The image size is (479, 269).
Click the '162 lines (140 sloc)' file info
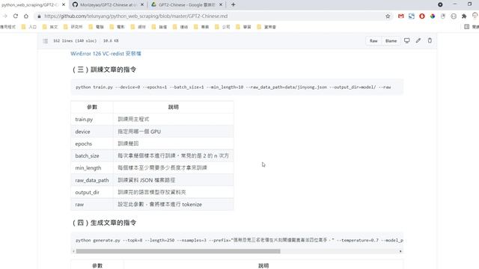click(75, 40)
